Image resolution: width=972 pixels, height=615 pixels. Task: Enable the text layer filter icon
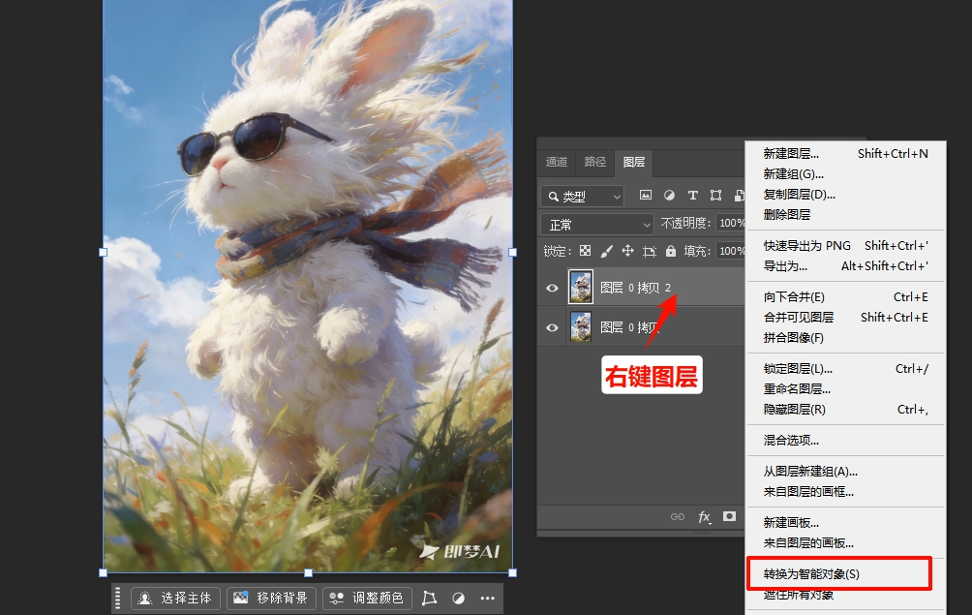click(x=692, y=195)
